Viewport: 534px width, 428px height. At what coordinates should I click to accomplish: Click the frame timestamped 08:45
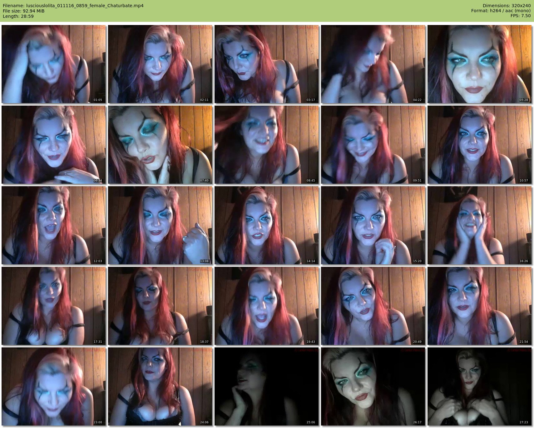point(267,145)
